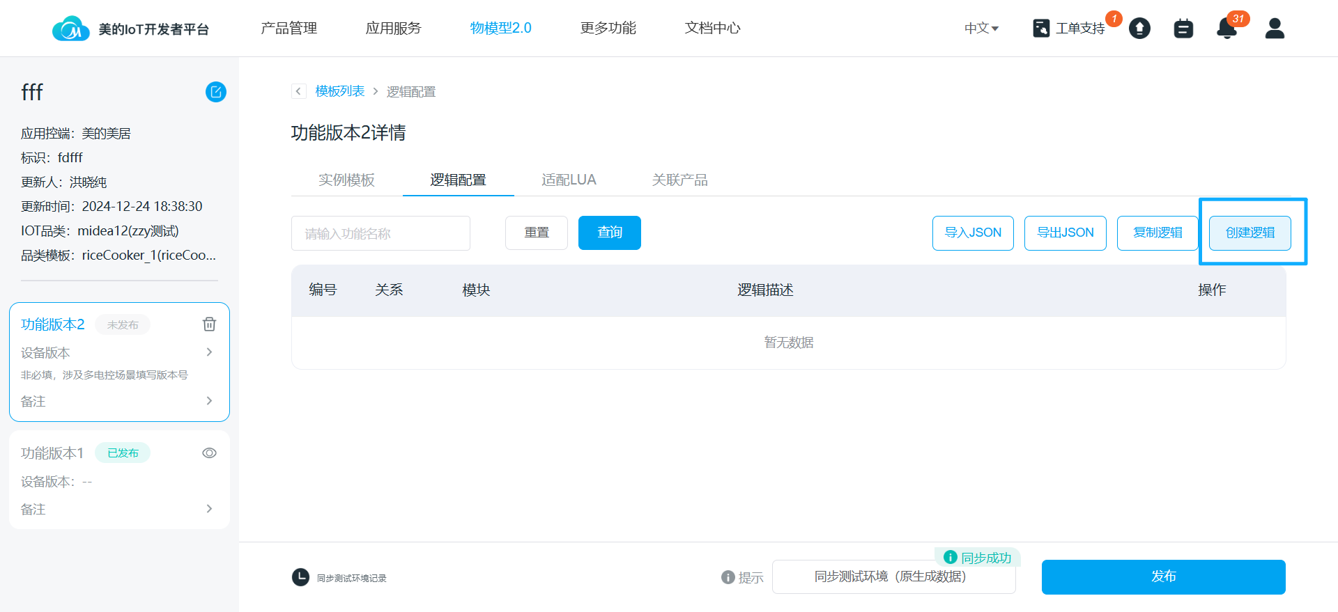1338x612 pixels.
Task: Click the clock icon for sync records
Action: click(x=300, y=577)
